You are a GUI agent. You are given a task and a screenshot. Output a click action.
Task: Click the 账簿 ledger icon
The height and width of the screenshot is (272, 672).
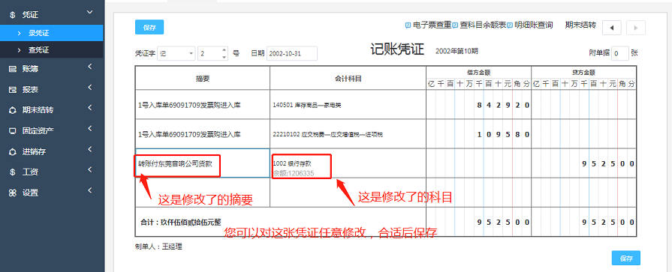point(13,69)
